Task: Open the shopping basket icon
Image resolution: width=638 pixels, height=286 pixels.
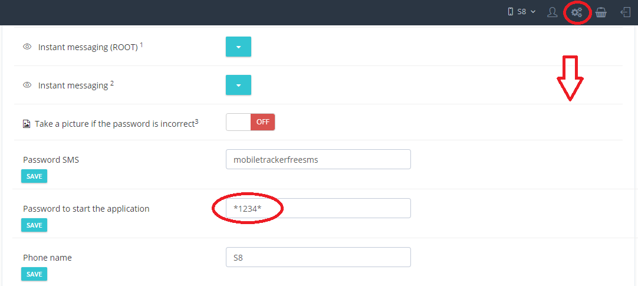Action: tap(601, 12)
